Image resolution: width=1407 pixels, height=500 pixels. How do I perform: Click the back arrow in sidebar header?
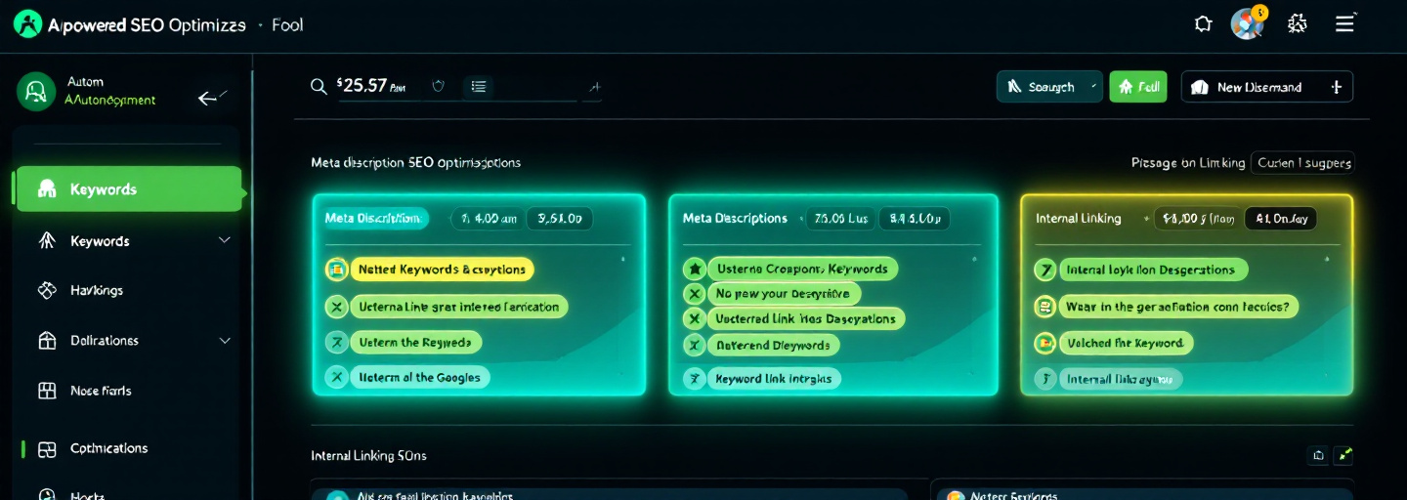[x=210, y=98]
